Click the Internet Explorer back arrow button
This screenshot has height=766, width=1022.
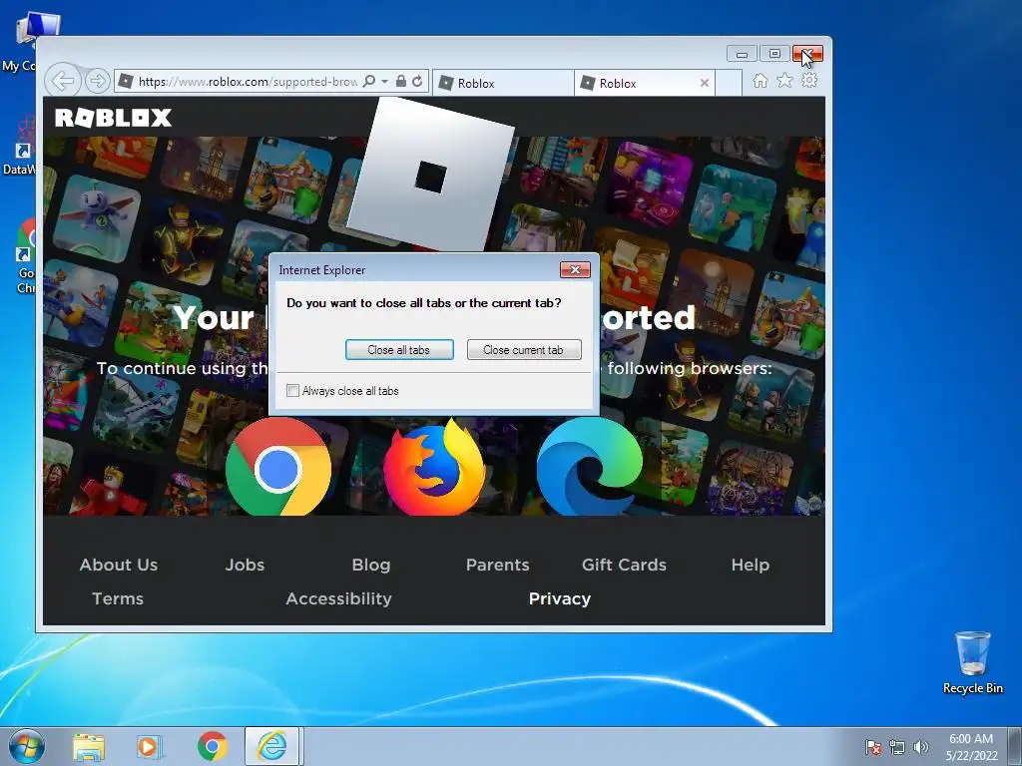pyautogui.click(x=63, y=81)
